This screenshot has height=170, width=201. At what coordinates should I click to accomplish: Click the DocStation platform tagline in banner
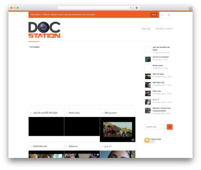tap(62, 14)
